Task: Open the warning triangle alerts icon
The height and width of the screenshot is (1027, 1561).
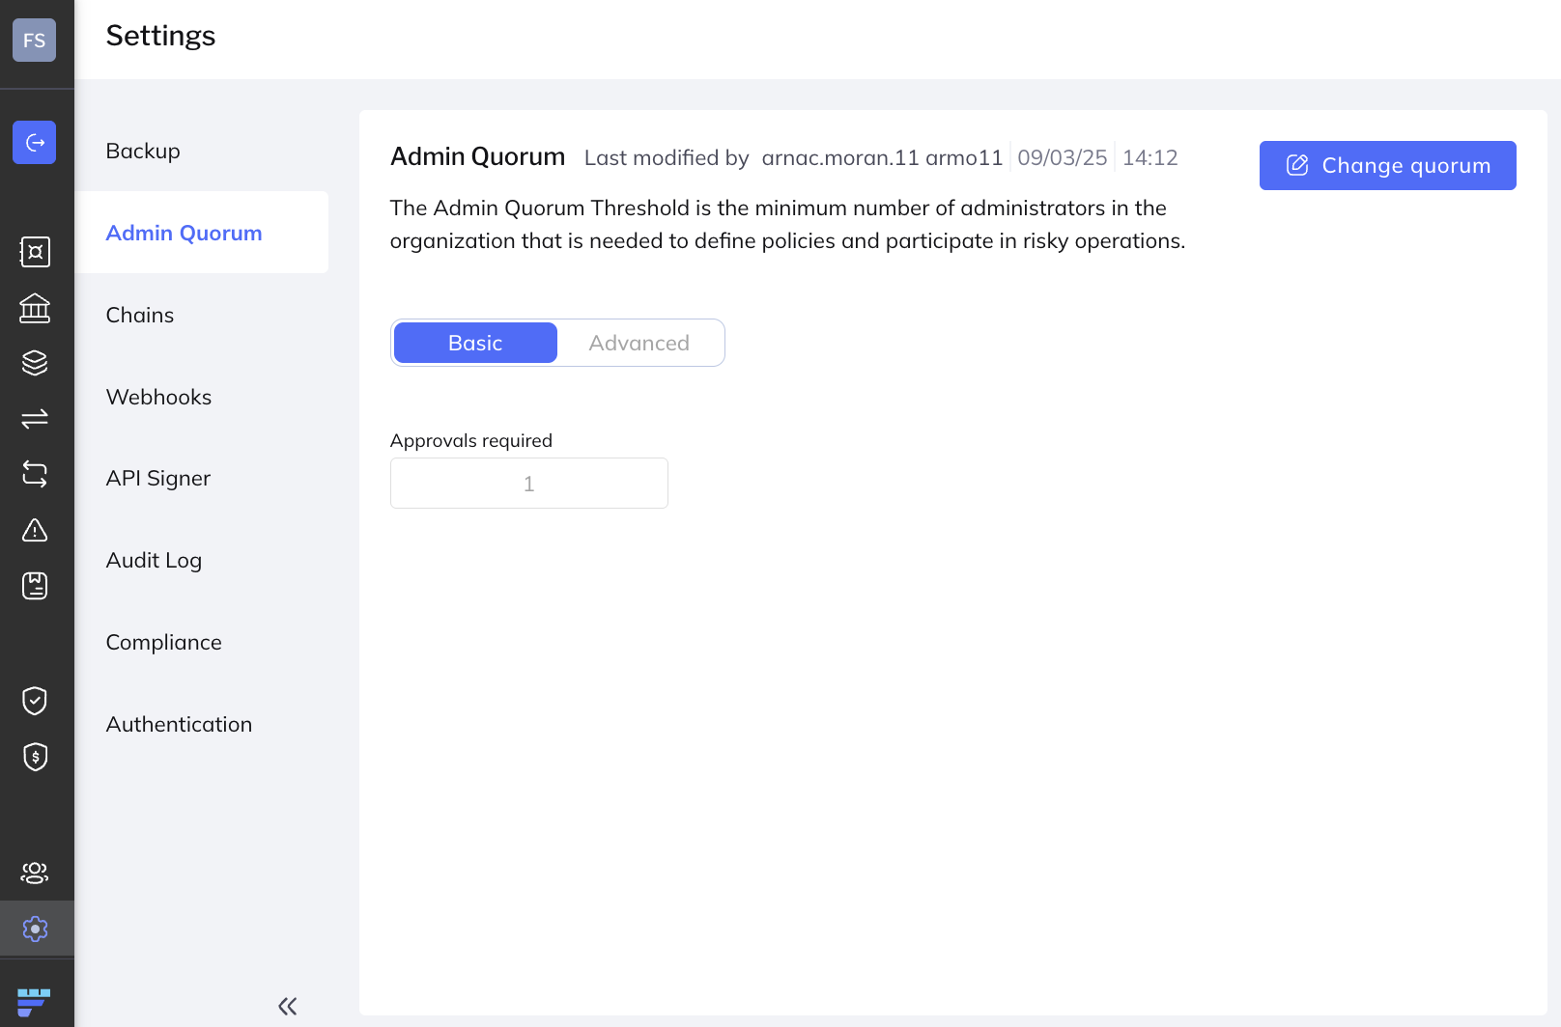Action: coord(35,530)
